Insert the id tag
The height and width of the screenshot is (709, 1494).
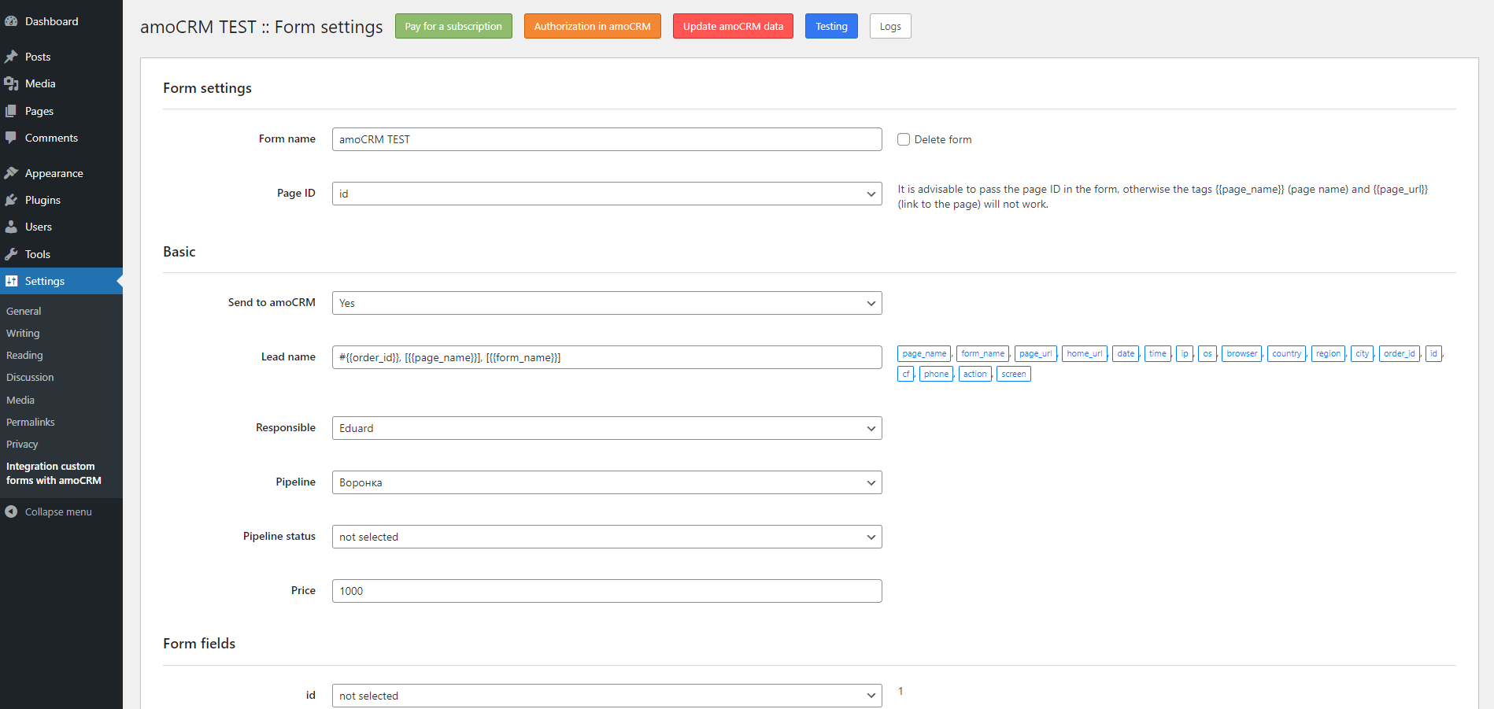click(x=1433, y=353)
